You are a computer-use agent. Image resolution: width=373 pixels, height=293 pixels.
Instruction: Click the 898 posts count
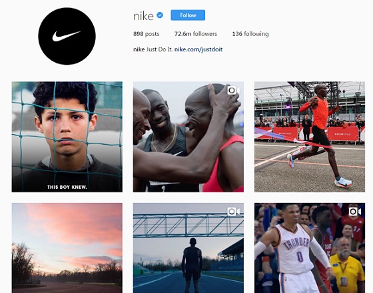click(x=146, y=34)
